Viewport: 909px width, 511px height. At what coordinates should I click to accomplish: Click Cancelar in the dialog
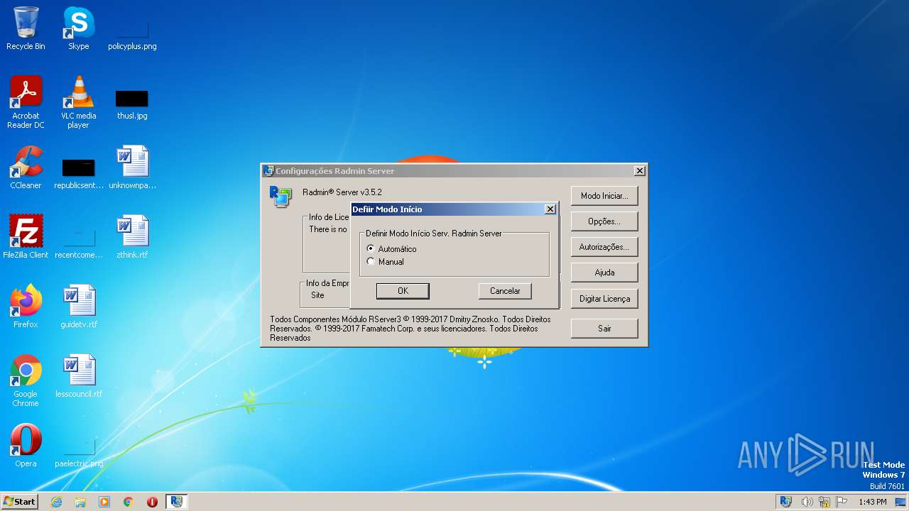click(x=505, y=291)
